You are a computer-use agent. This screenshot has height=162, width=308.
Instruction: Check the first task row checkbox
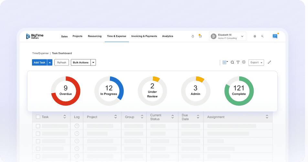pos(38,126)
